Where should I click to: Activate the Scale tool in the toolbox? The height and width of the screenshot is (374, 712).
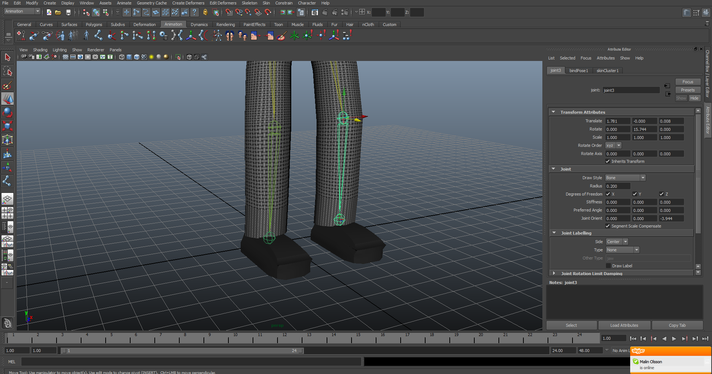pos(7,126)
